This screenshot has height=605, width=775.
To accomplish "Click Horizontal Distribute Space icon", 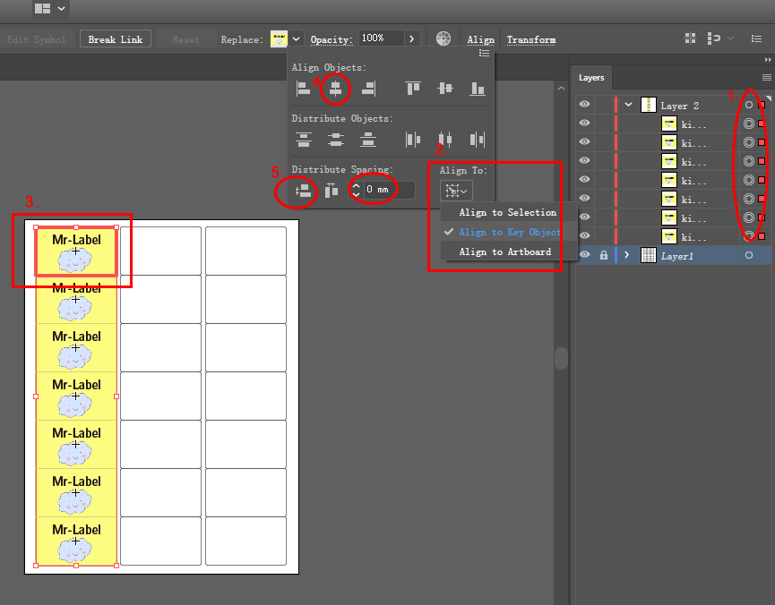I will pos(332,190).
